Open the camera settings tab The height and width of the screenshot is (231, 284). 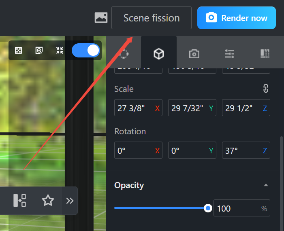194,54
